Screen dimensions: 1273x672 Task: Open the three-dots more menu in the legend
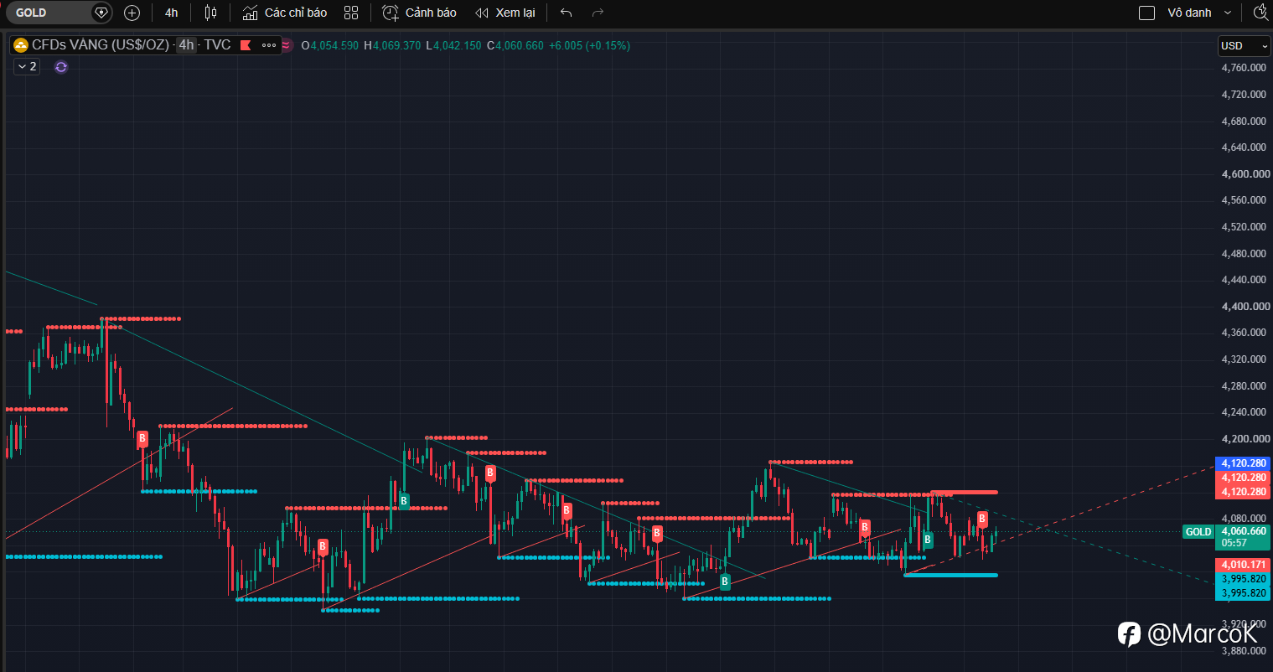269,45
